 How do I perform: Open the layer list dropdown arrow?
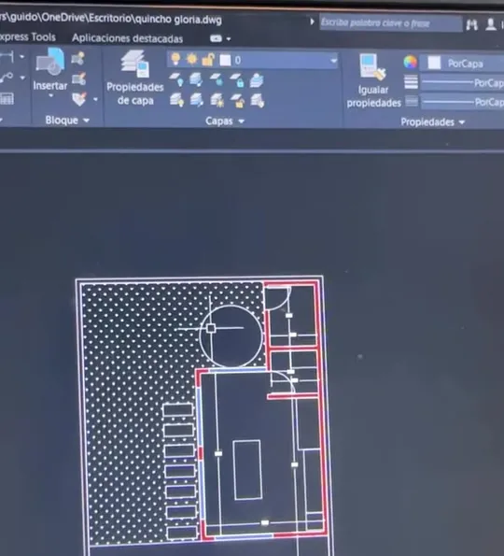point(333,61)
